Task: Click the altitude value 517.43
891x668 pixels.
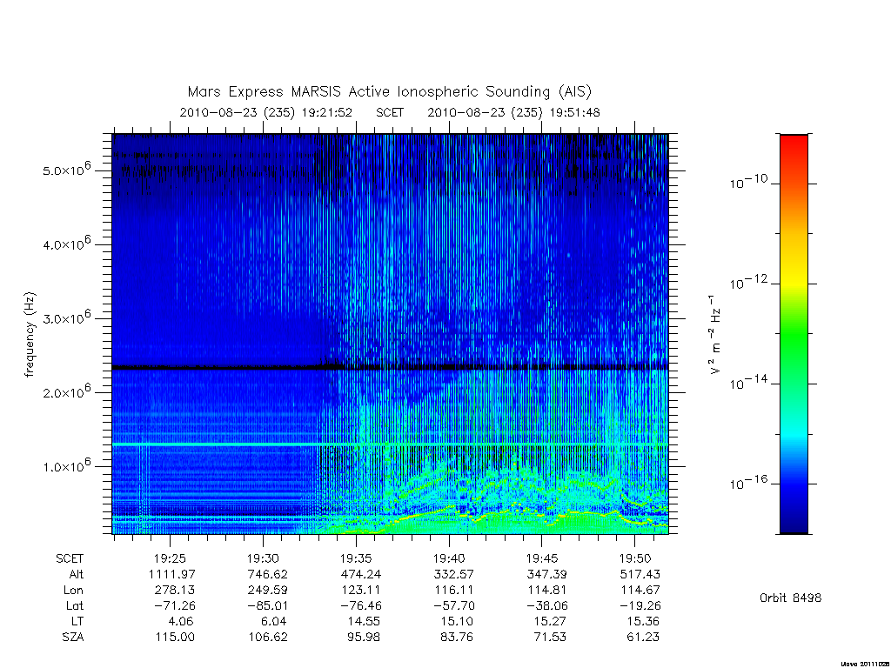Action: click(x=640, y=574)
